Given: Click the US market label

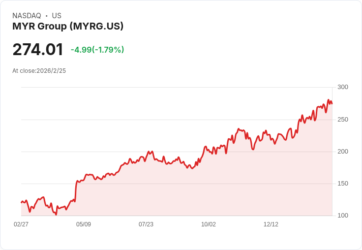Looking at the screenshot, I should click(x=57, y=16).
